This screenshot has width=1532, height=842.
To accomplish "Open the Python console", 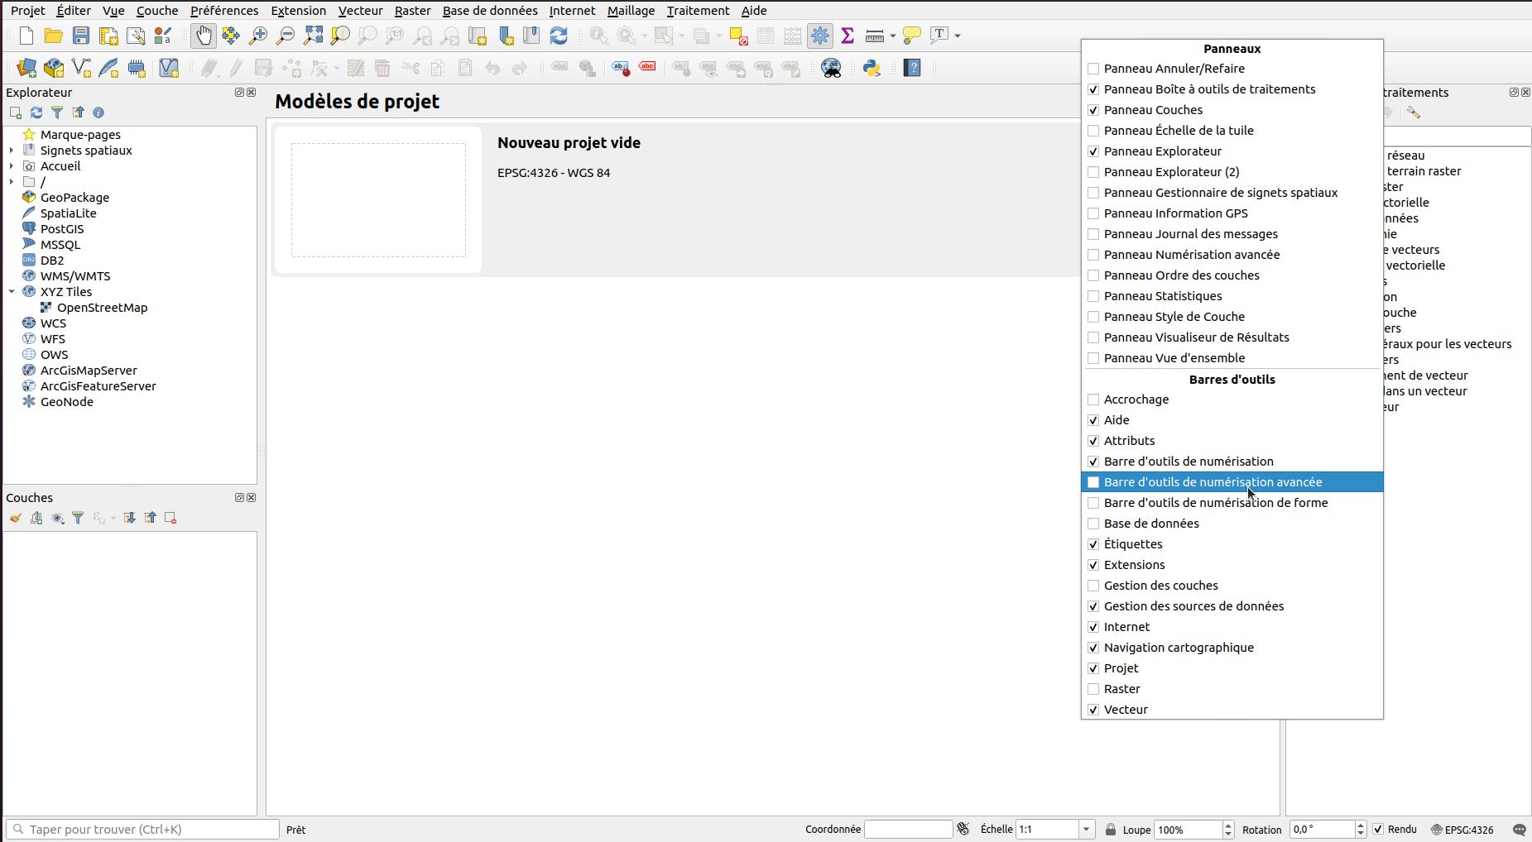I will [872, 68].
